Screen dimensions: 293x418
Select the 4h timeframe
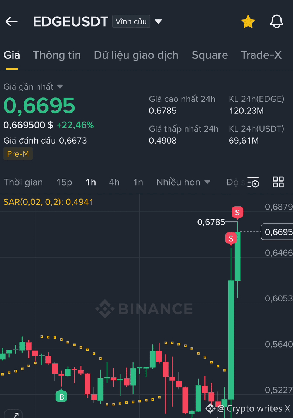click(114, 182)
